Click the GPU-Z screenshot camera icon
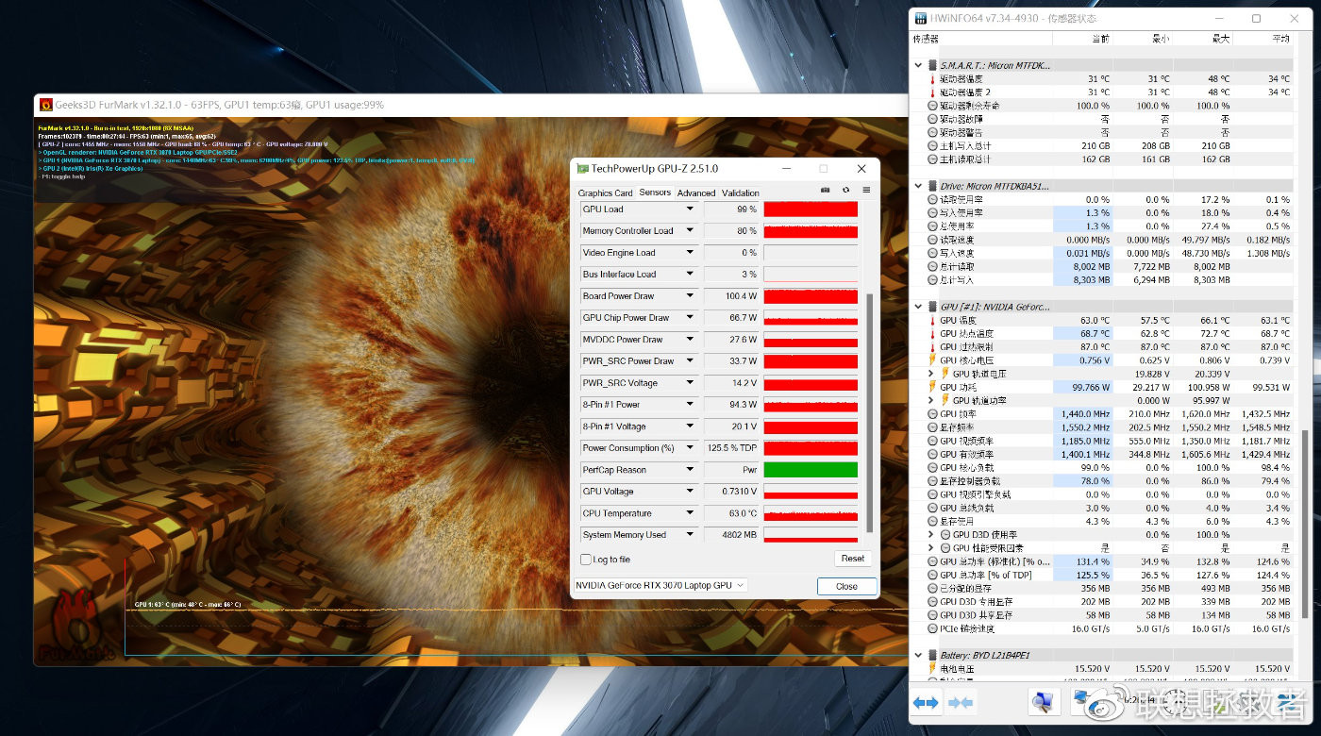The image size is (1321, 736). click(x=825, y=190)
